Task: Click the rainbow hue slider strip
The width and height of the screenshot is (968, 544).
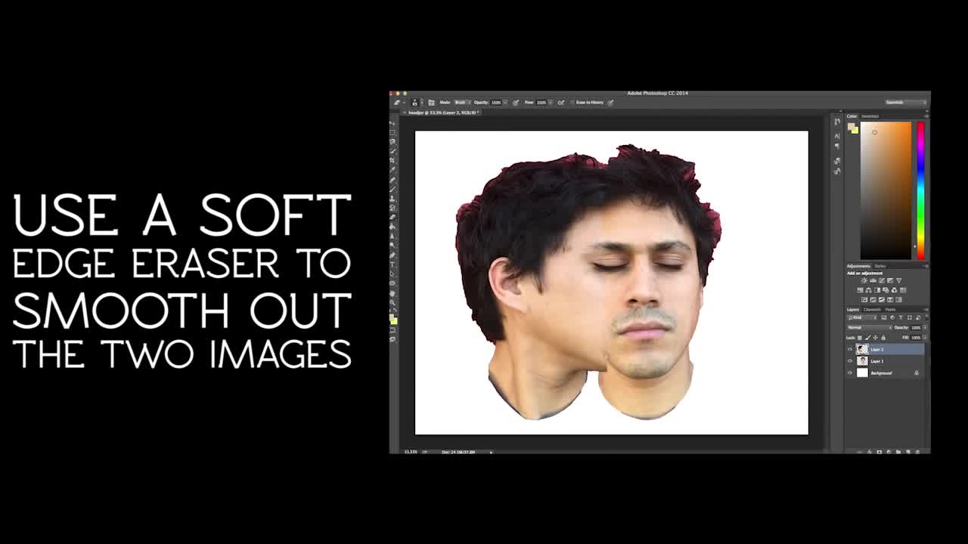Action: pos(920,190)
